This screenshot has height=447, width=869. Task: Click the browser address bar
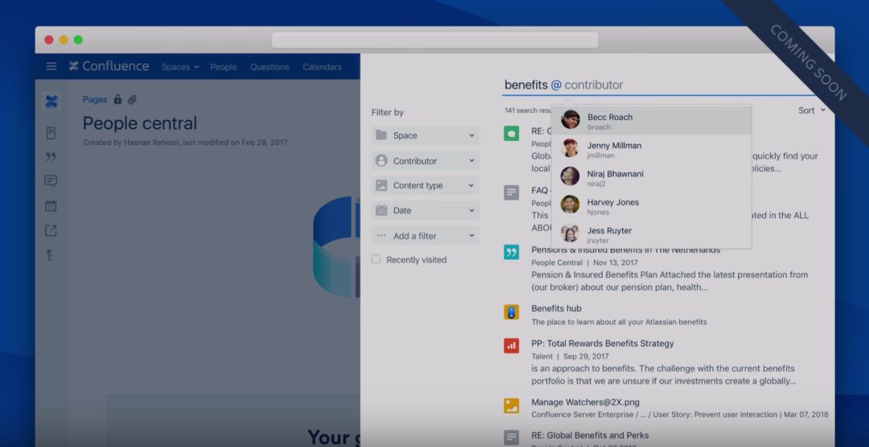pyautogui.click(x=435, y=40)
